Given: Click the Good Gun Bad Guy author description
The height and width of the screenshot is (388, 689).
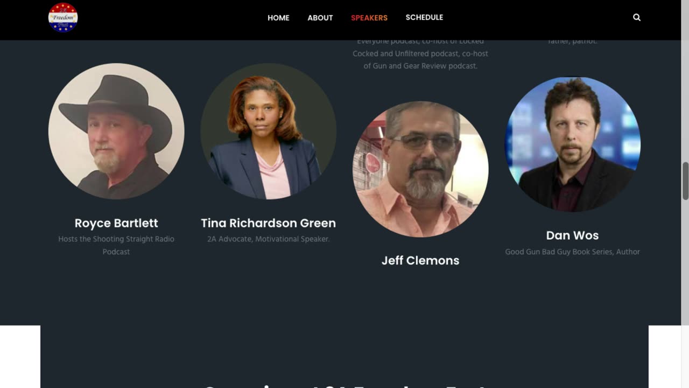Looking at the screenshot, I should pos(572,252).
